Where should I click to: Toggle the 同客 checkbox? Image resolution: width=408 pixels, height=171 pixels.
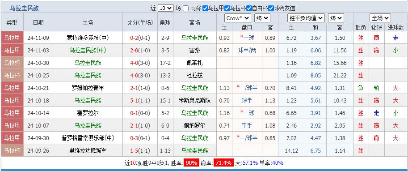pyautogui.click(x=185, y=9)
